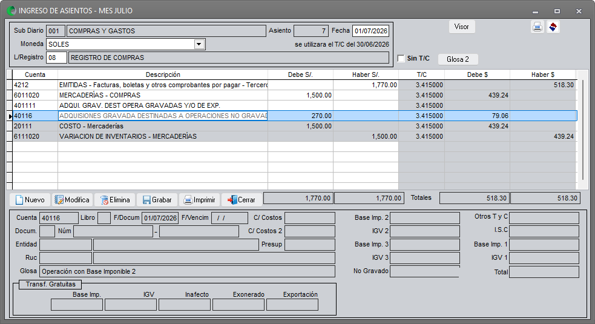Click the No Gravado field

click(x=425, y=271)
